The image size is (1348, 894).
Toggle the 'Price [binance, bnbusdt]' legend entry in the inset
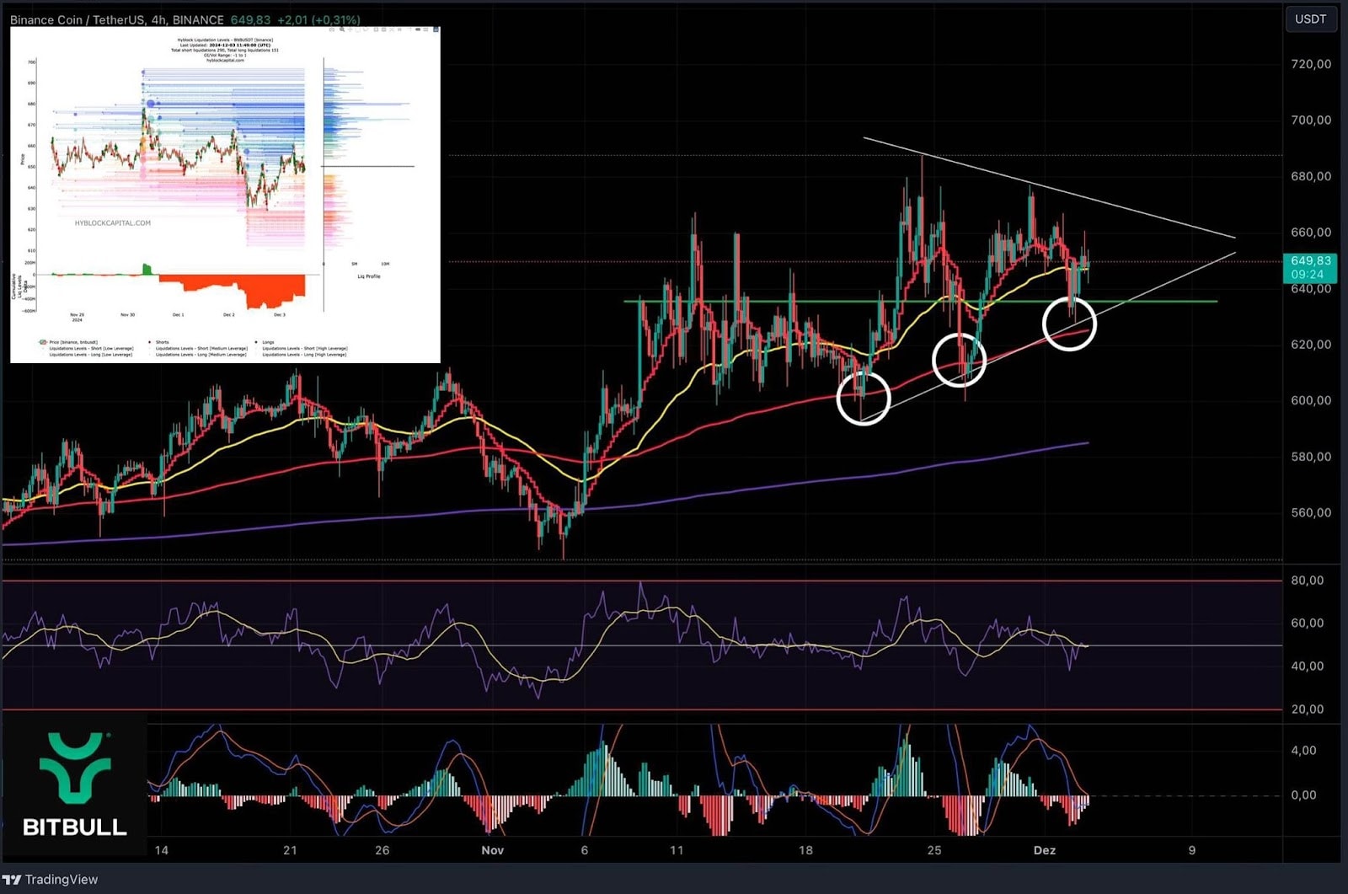[x=69, y=342]
